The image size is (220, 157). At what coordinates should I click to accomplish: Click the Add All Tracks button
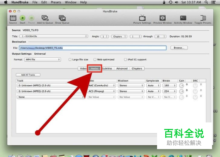[28, 75]
